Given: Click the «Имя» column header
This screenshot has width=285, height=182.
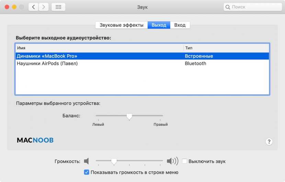Looking at the screenshot, I should (x=21, y=48).
